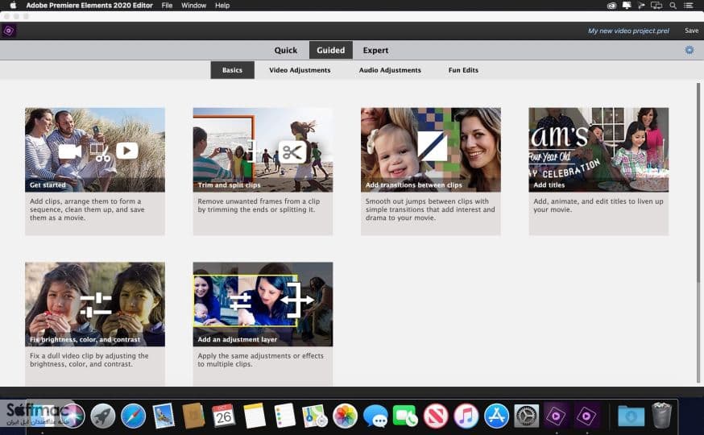704x435 pixels.
Task: Open Add transitions between clips guide
Action: pyautogui.click(x=431, y=150)
